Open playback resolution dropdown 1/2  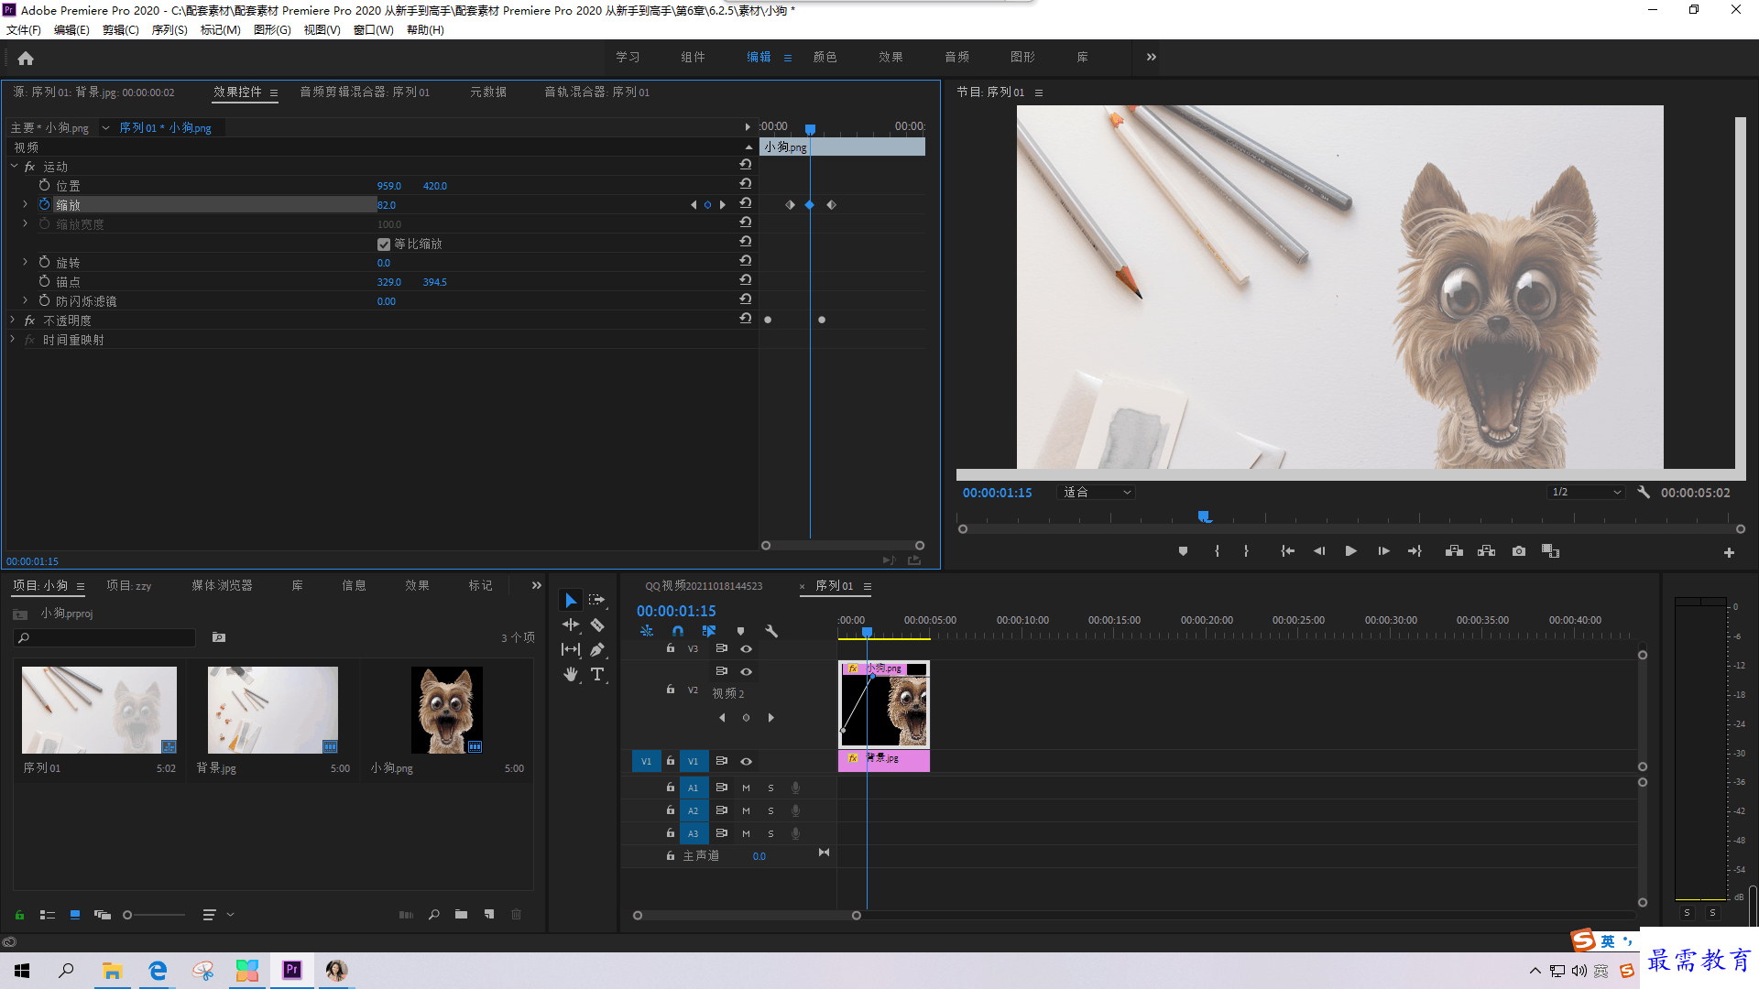(1586, 492)
